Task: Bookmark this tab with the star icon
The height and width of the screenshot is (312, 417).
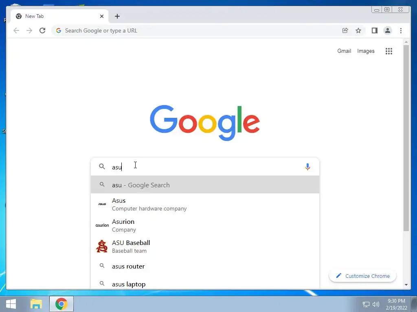Action: coord(358,30)
